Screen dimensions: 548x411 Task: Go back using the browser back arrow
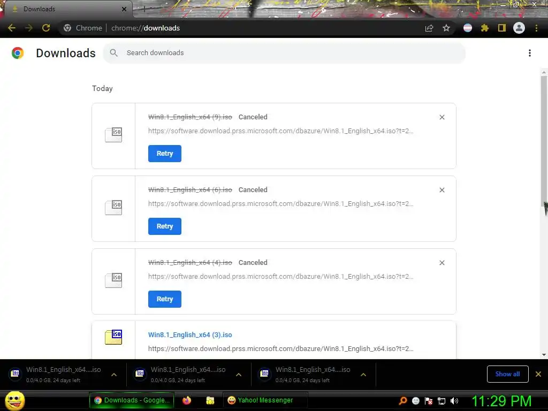(12, 28)
